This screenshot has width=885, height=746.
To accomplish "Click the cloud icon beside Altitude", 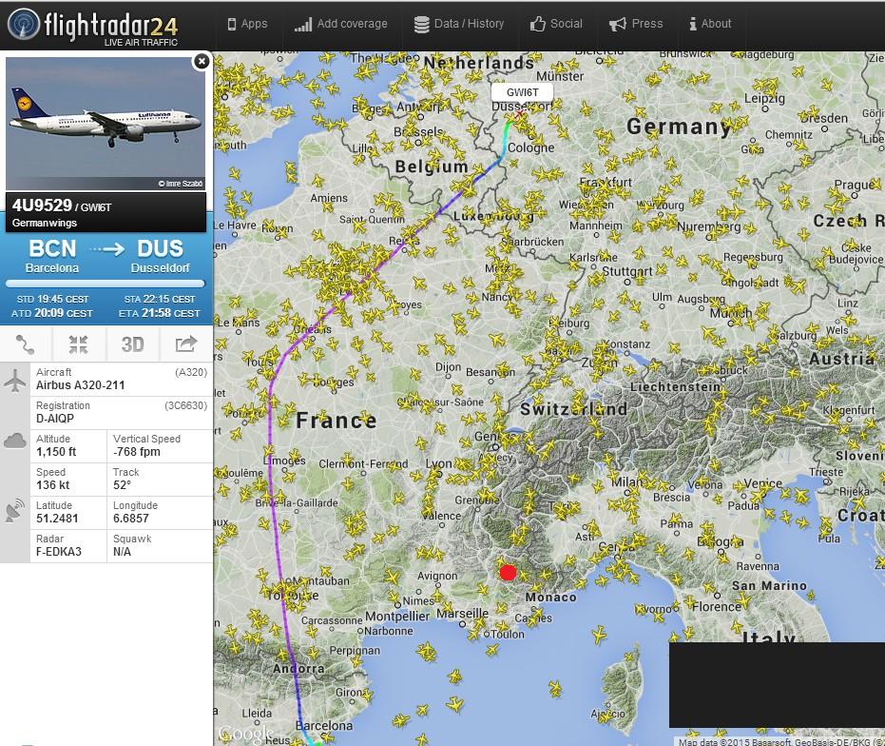I will (14, 441).
